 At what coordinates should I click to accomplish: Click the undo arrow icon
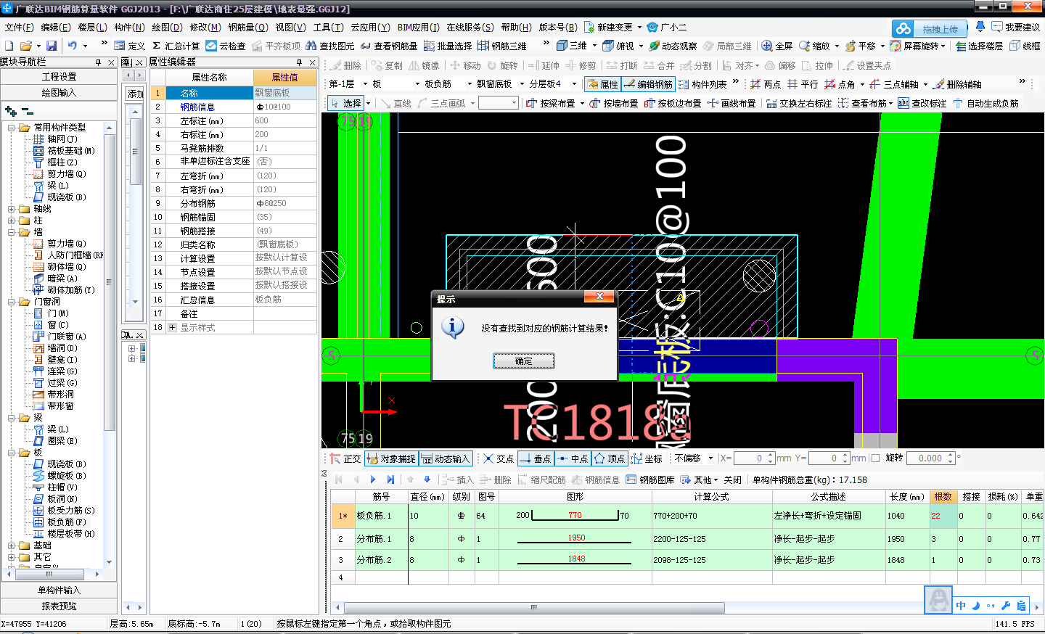(x=72, y=46)
